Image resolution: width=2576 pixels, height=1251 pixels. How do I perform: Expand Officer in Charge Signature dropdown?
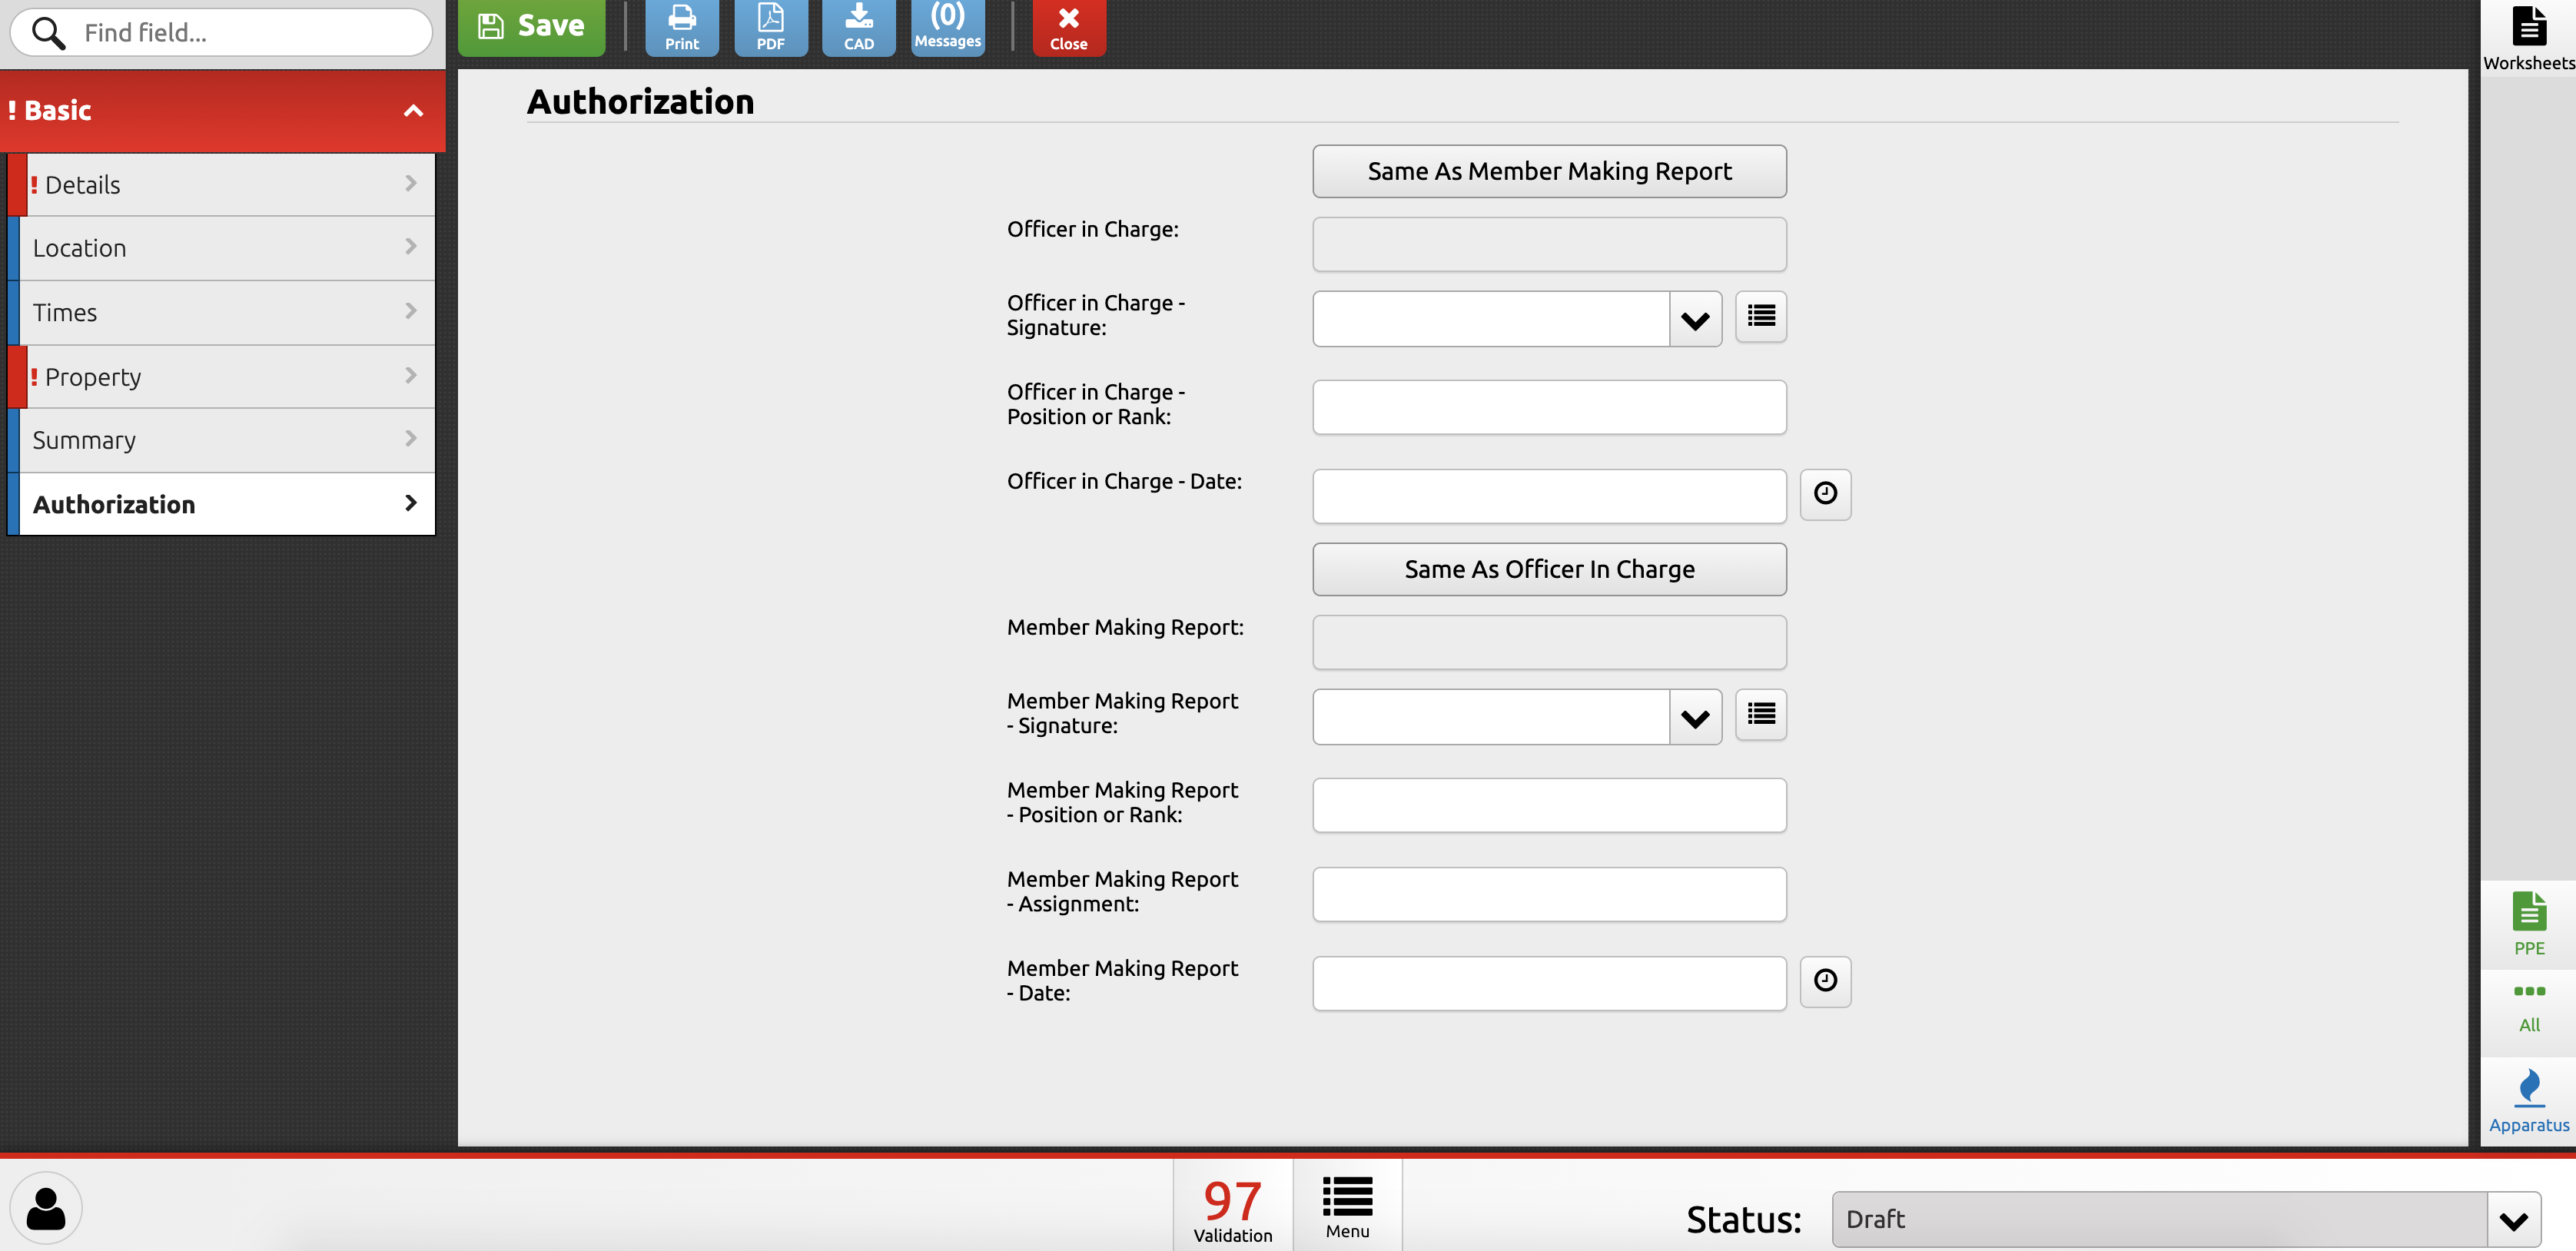[1694, 320]
